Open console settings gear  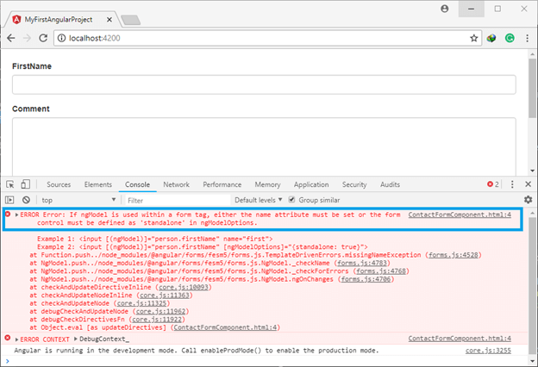[x=528, y=200]
